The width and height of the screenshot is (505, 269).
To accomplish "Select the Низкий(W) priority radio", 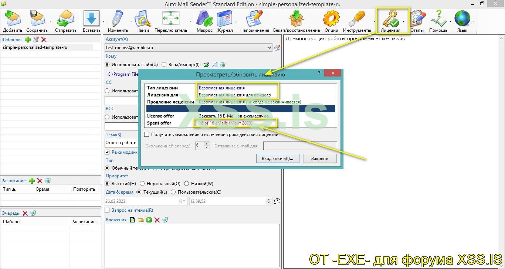I will point(187,184).
